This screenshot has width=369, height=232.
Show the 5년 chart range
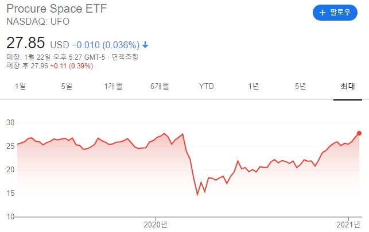click(300, 86)
